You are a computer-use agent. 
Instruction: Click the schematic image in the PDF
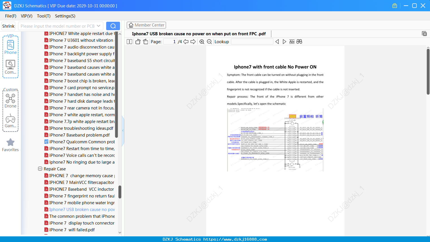point(275,140)
